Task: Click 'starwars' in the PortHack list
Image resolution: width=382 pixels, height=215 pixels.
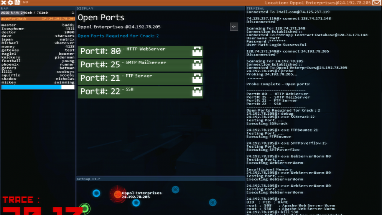Action: 64,36
